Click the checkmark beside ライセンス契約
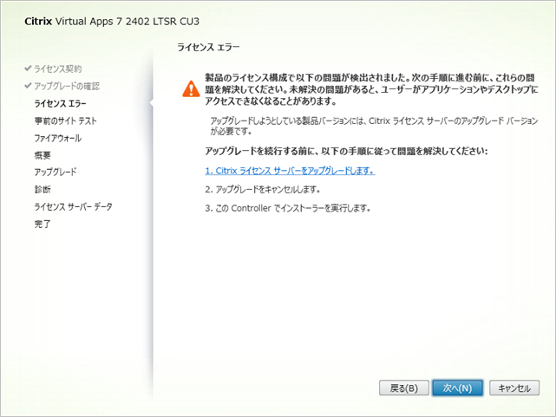Viewport: 556px width, 417px height. (x=29, y=68)
